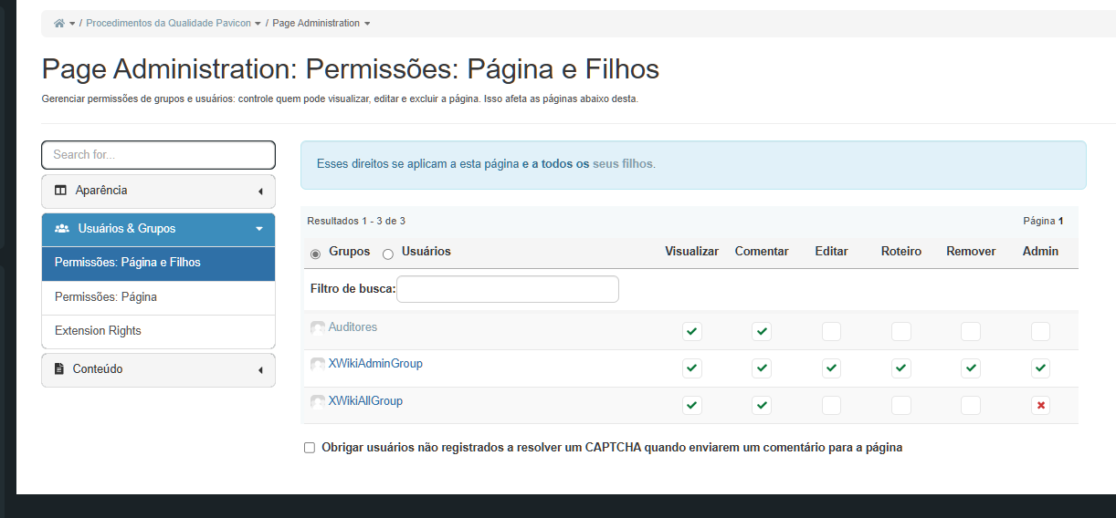Toggle Admin right for Auditores
This screenshot has width=1116, height=518.
click(x=1040, y=331)
